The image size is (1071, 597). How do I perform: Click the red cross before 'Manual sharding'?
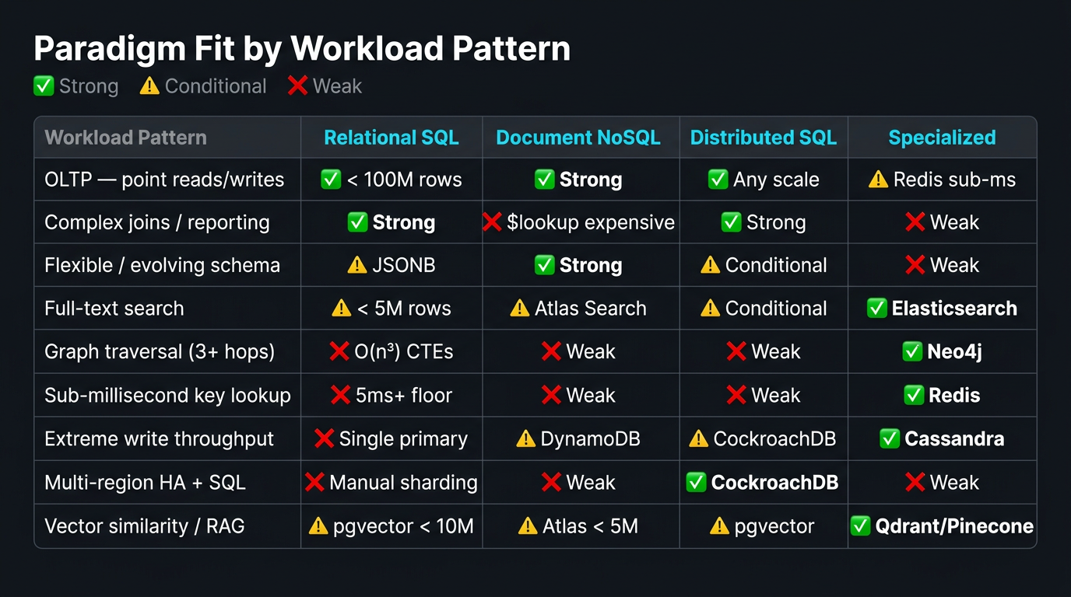pyautogui.click(x=314, y=482)
